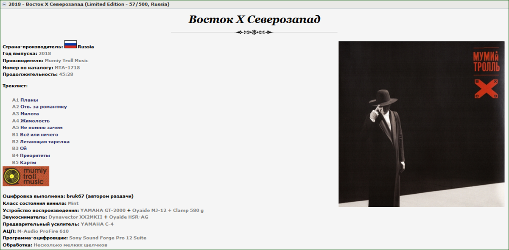Screen dimensions: 509x250
Task: Click the cartridge value Dynavector XX2MKII
Action: click(76, 217)
